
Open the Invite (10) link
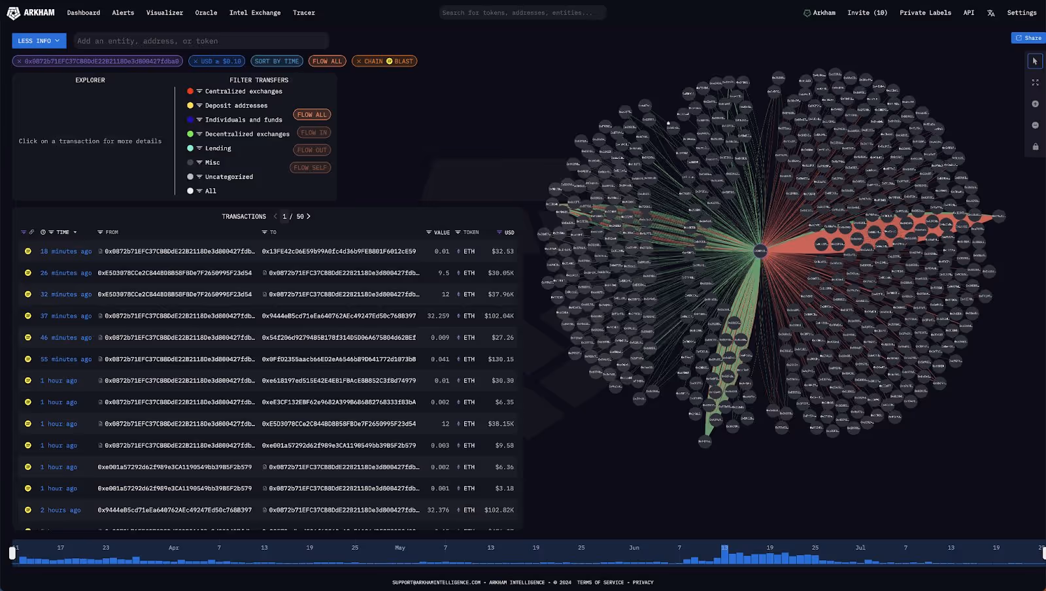pos(867,13)
